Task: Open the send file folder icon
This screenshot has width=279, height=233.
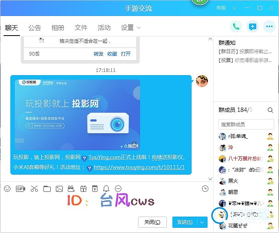Action: [x=47, y=189]
